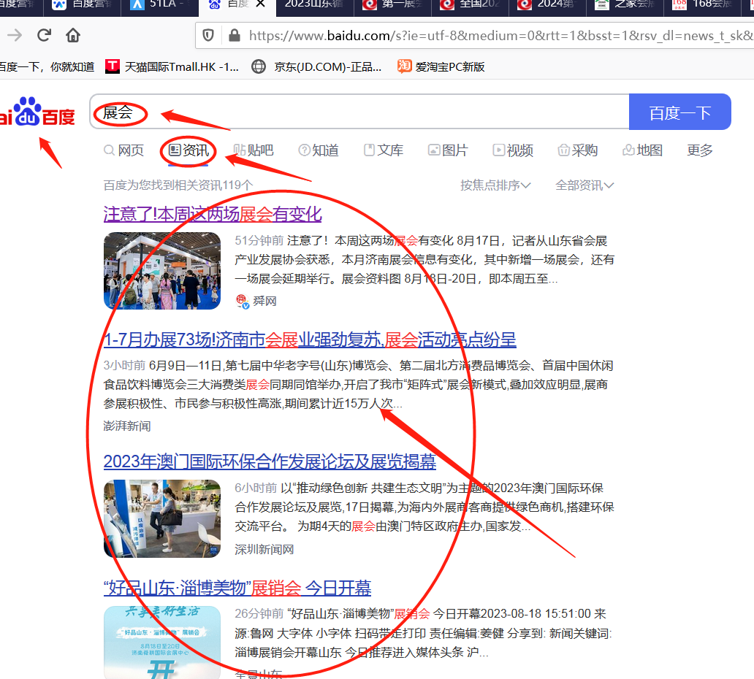Switch to the 全国20 tab
The image size is (754, 679).
pos(470,5)
